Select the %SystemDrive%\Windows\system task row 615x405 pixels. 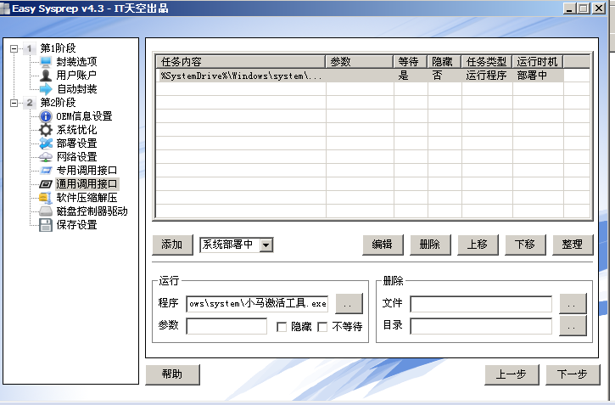pos(360,76)
